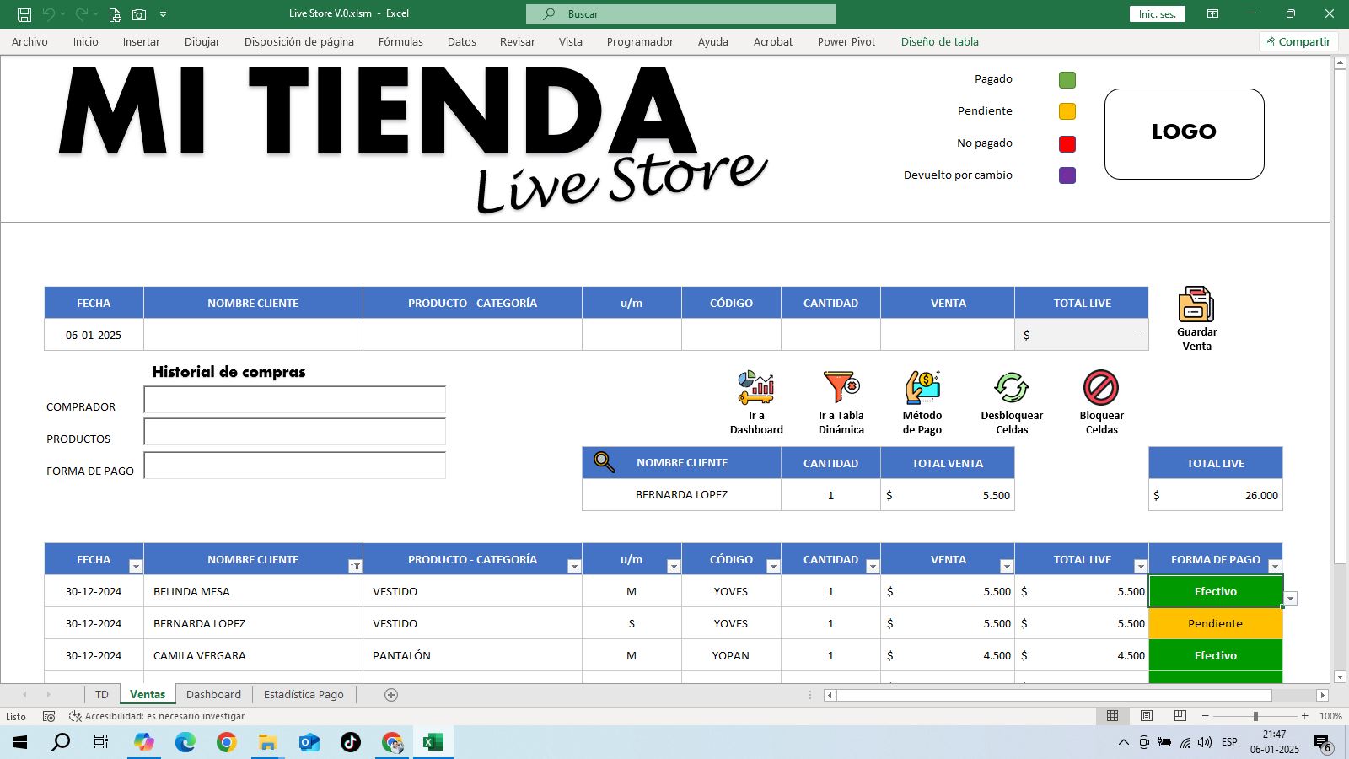Open the dropdown beside the Efectivo cell

1290,598
